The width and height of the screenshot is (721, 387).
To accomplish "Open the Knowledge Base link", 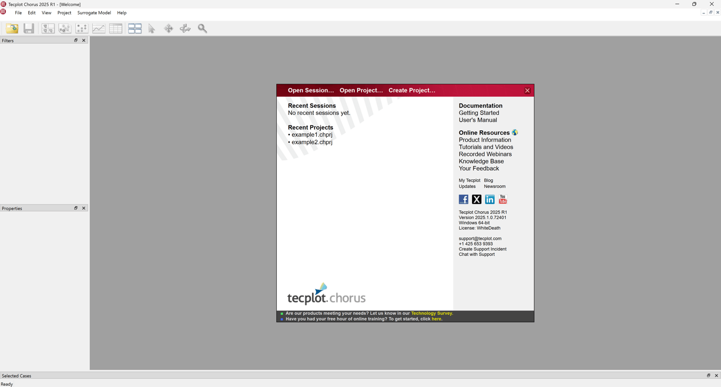I will tap(482, 162).
